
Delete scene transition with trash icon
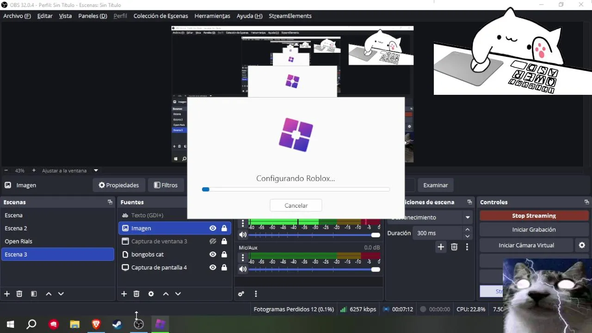click(454, 247)
